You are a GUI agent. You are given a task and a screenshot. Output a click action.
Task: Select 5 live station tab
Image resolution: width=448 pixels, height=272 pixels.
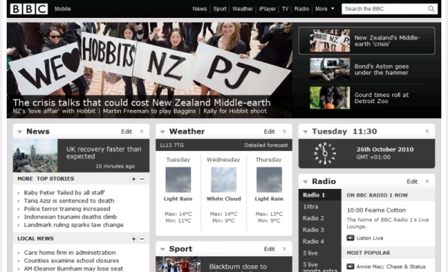coord(320,253)
